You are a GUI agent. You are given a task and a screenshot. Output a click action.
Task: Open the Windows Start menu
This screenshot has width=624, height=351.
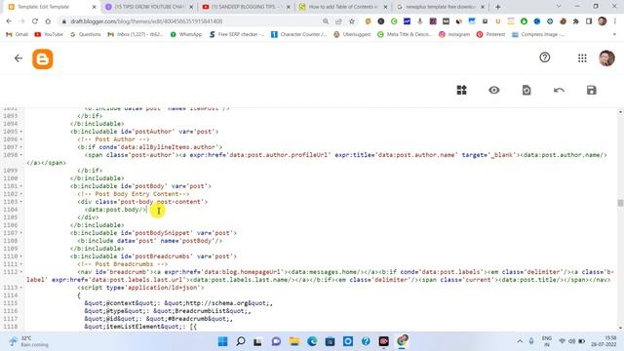[223, 341]
